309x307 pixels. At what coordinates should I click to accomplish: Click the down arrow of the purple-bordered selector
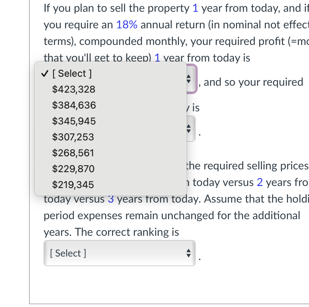point(189,81)
